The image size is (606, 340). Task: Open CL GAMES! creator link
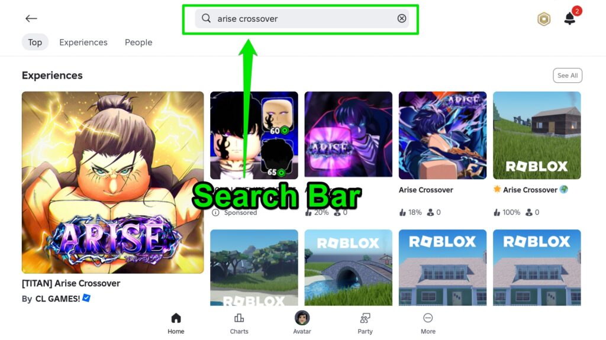point(57,299)
